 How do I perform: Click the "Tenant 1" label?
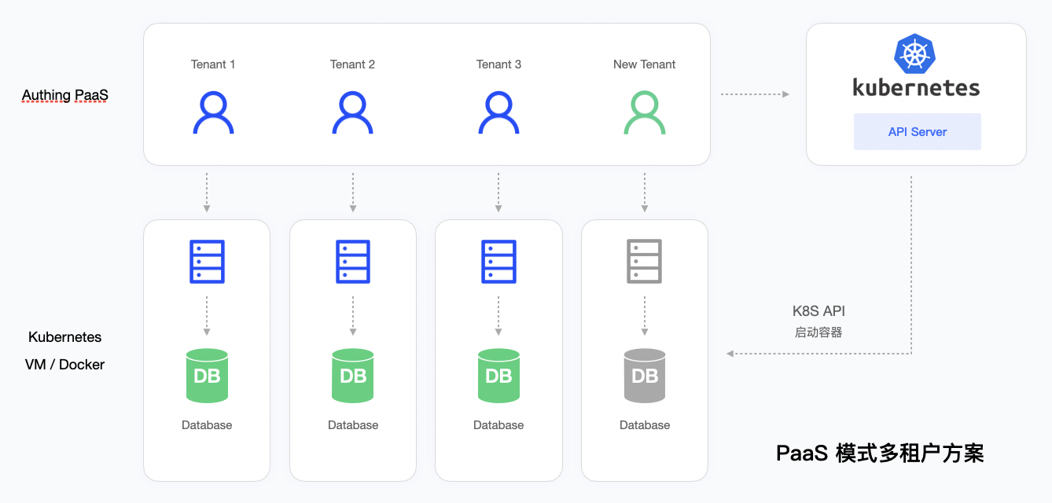click(213, 64)
